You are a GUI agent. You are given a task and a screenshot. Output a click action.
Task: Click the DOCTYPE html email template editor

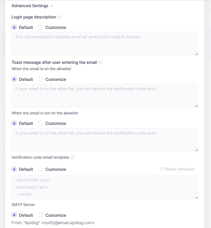coord(105,187)
